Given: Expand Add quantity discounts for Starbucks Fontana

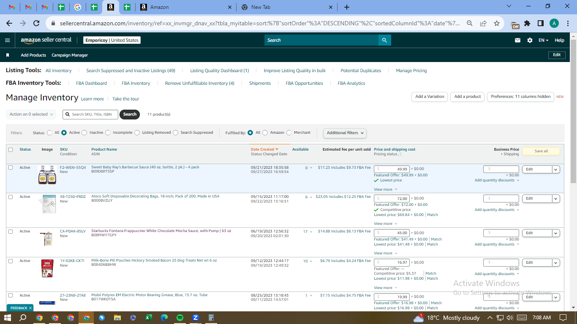Looking at the screenshot, I should point(497,244).
